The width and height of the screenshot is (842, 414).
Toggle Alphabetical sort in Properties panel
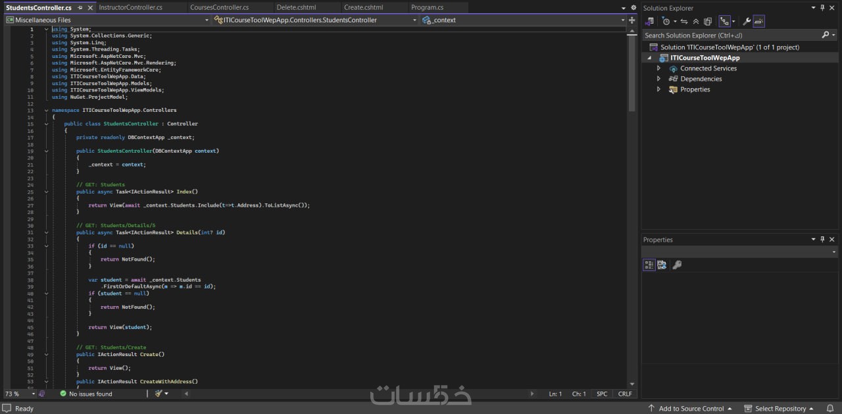(x=661, y=265)
